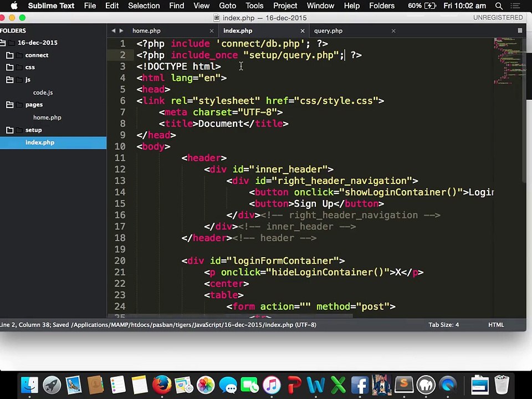
Task: Switch to the query.php tab
Action: (x=328, y=31)
